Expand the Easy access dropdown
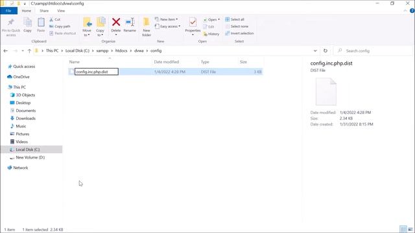Viewport: 415px width, 233px height. [167, 27]
